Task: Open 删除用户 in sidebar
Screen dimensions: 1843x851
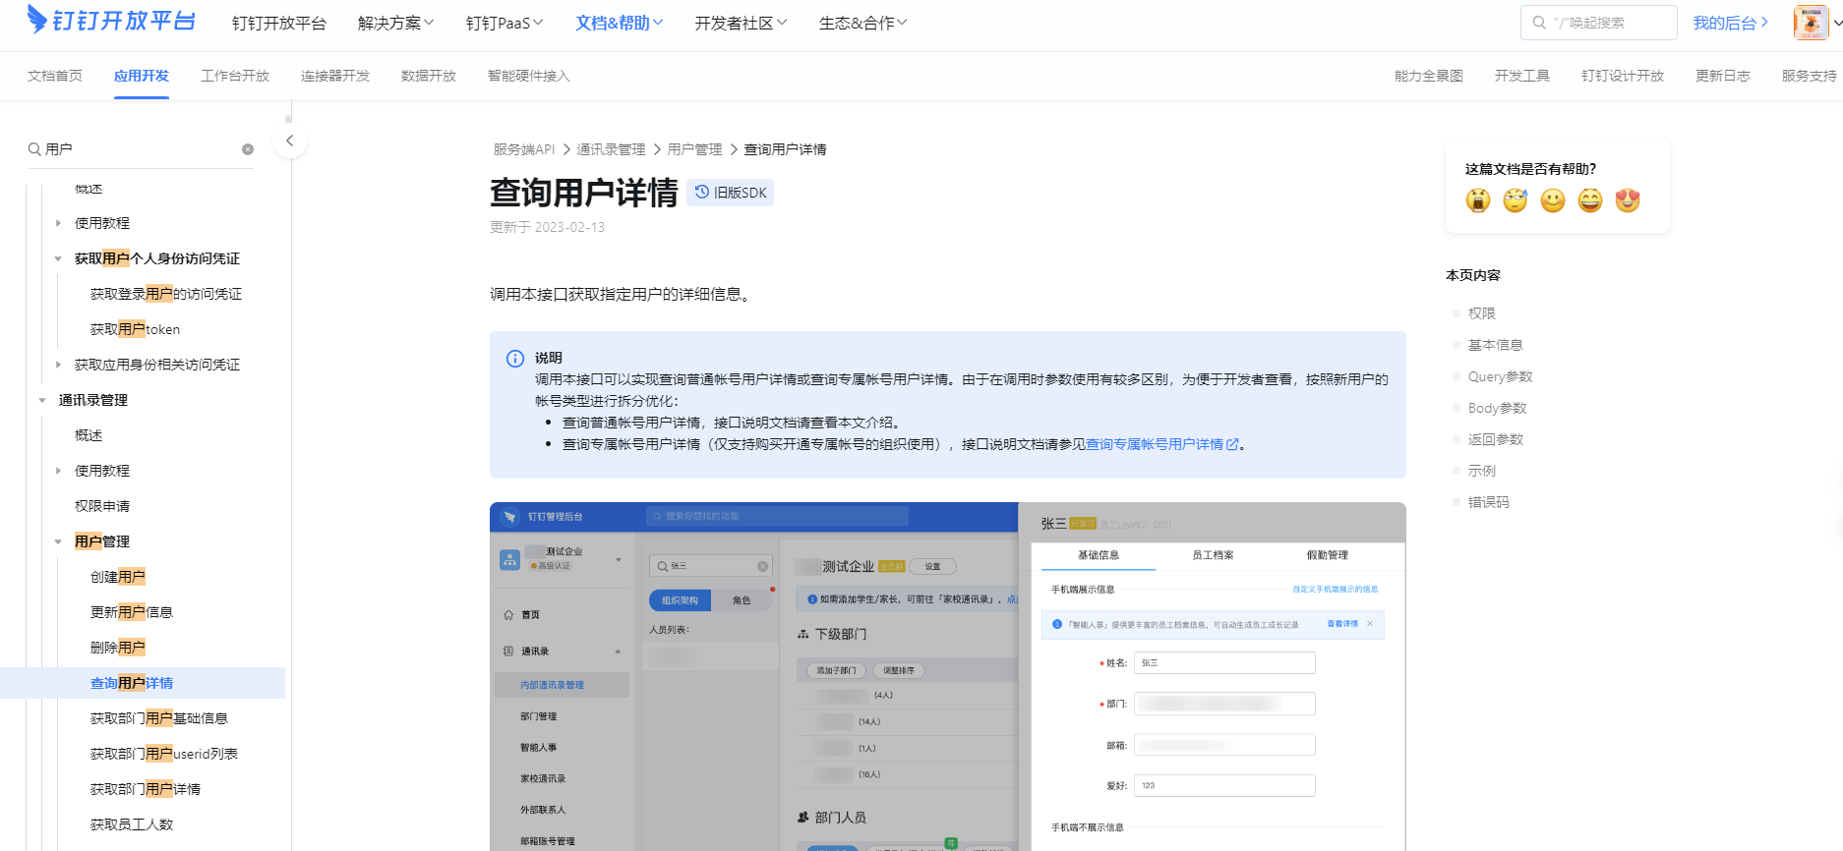Action: (118, 648)
